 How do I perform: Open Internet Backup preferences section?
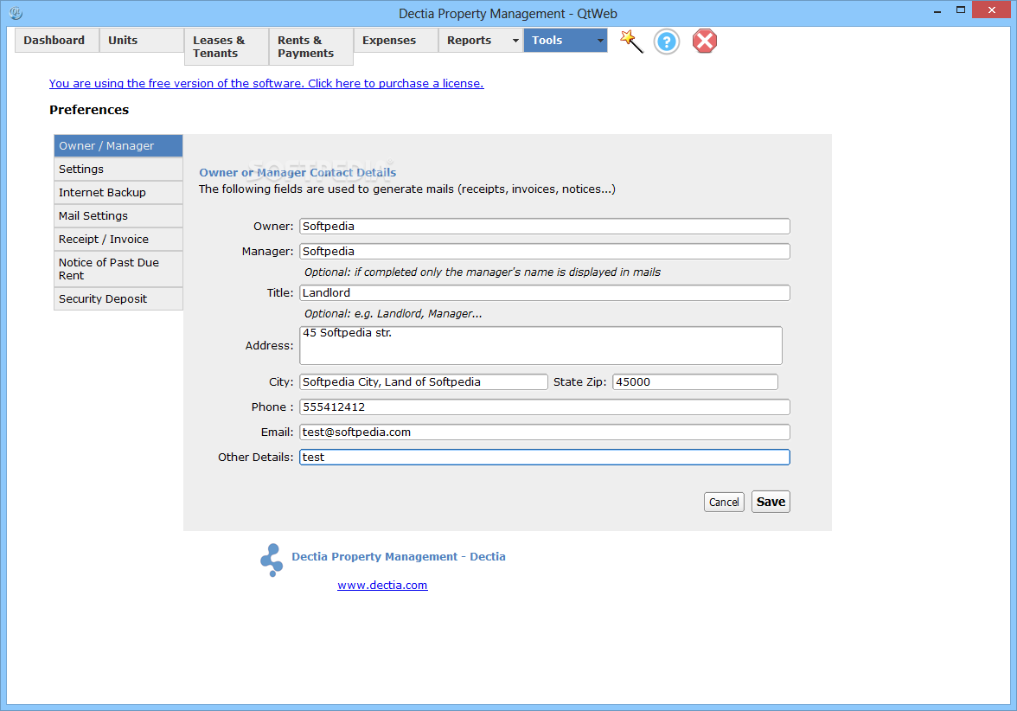[118, 193]
